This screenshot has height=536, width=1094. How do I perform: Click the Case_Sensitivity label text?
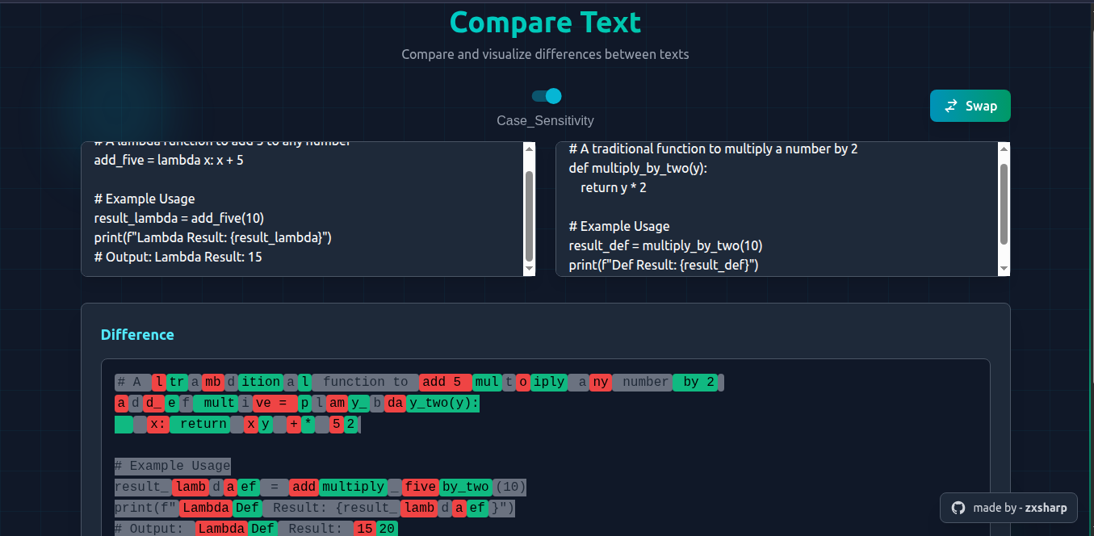[x=545, y=120]
